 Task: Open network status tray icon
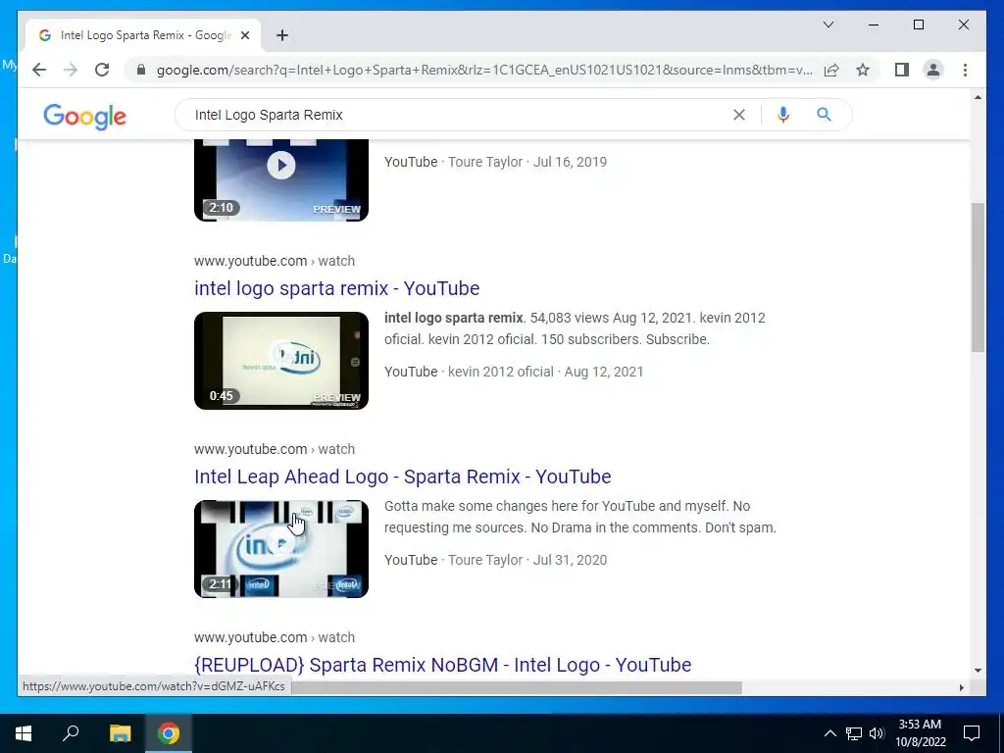[854, 733]
